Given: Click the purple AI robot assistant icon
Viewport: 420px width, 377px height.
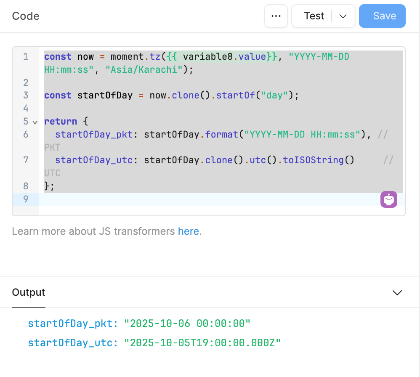Looking at the screenshot, I should click(x=389, y=199).
